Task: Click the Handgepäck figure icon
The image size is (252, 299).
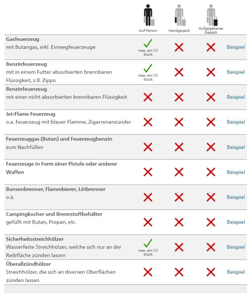Action: tap(180, 15)
